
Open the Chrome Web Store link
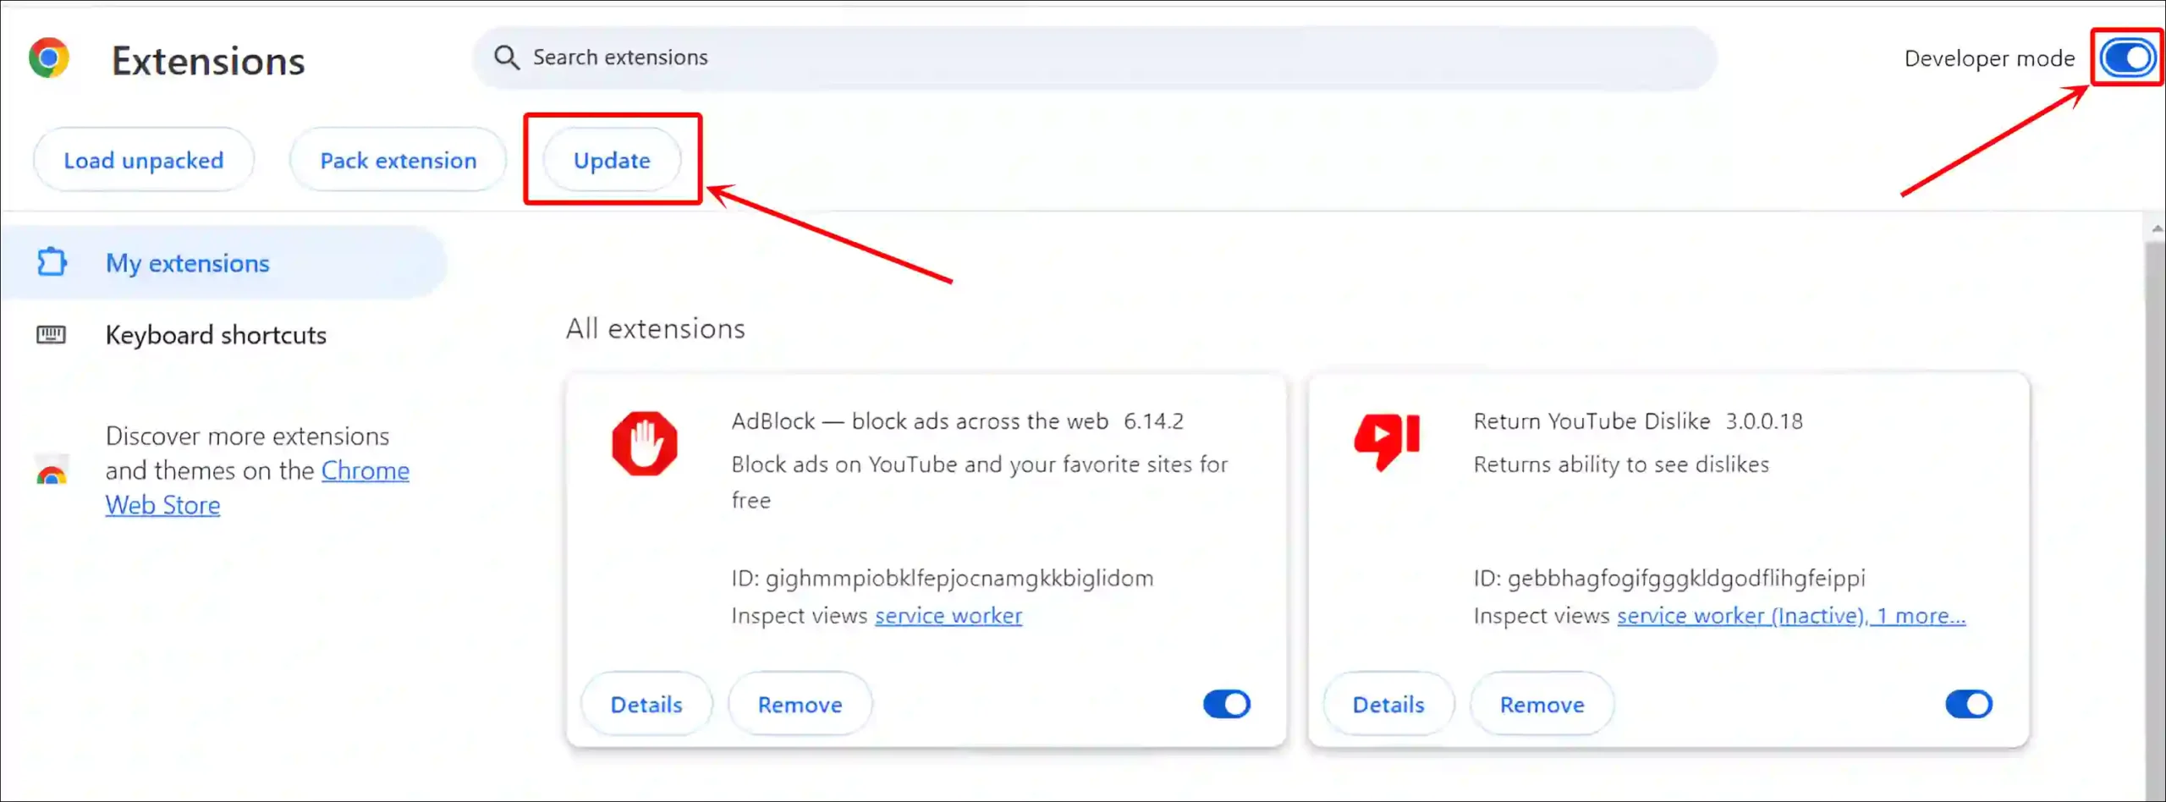click(366, 470)
